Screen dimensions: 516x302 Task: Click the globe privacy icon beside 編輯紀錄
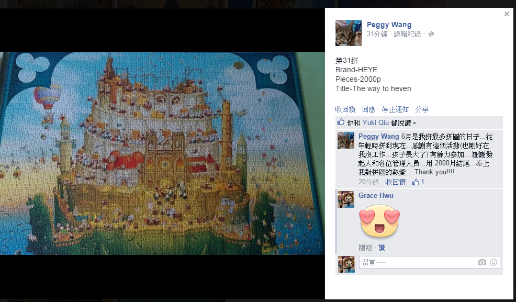pyautogui.click(x=431, y=34)
